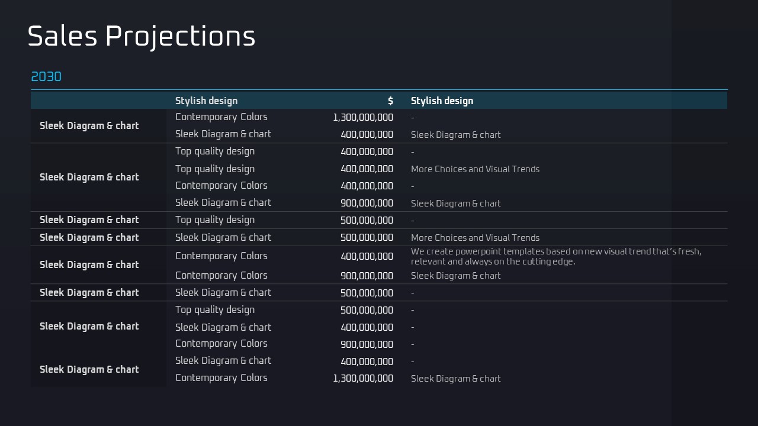758x426 pixels.
Task: Click "More Choices and Visual Trends" in the 500,000,000 row
Action: [475, 237]
